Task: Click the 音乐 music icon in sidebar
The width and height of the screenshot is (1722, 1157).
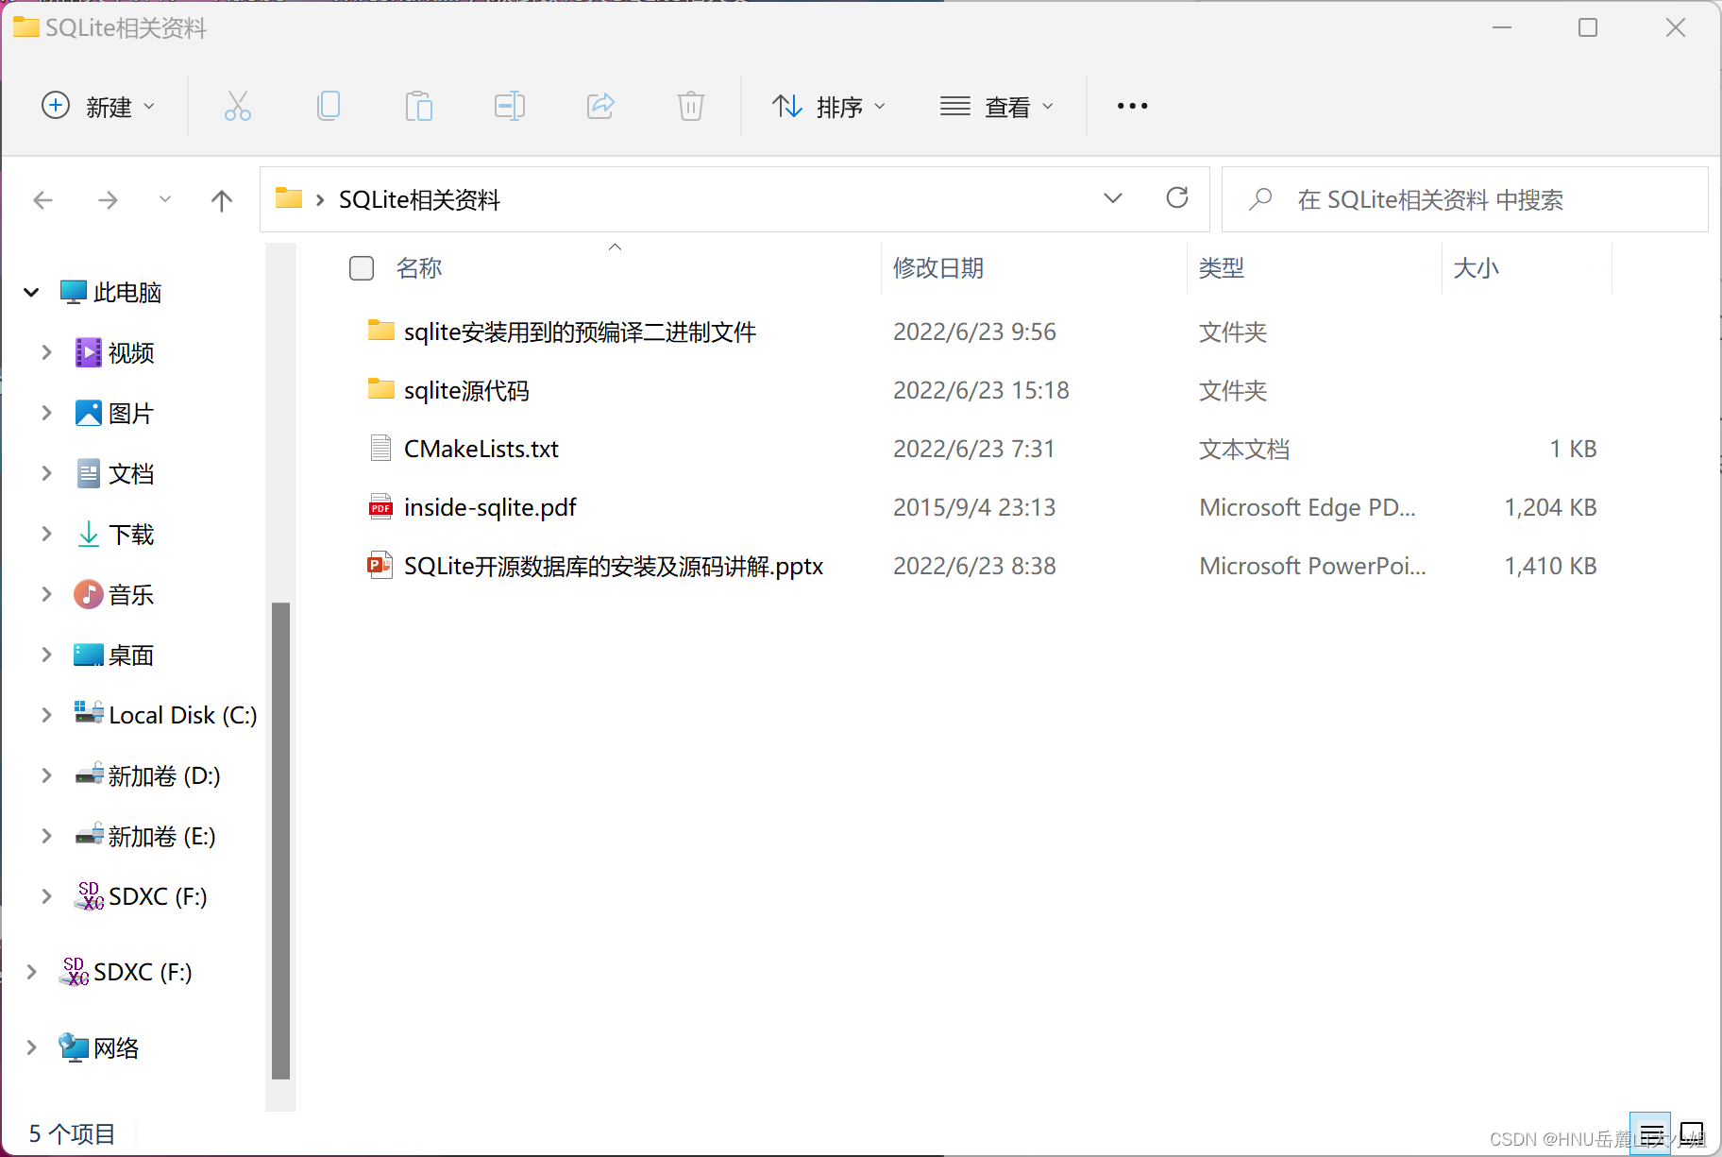Action: click(88, 594)
